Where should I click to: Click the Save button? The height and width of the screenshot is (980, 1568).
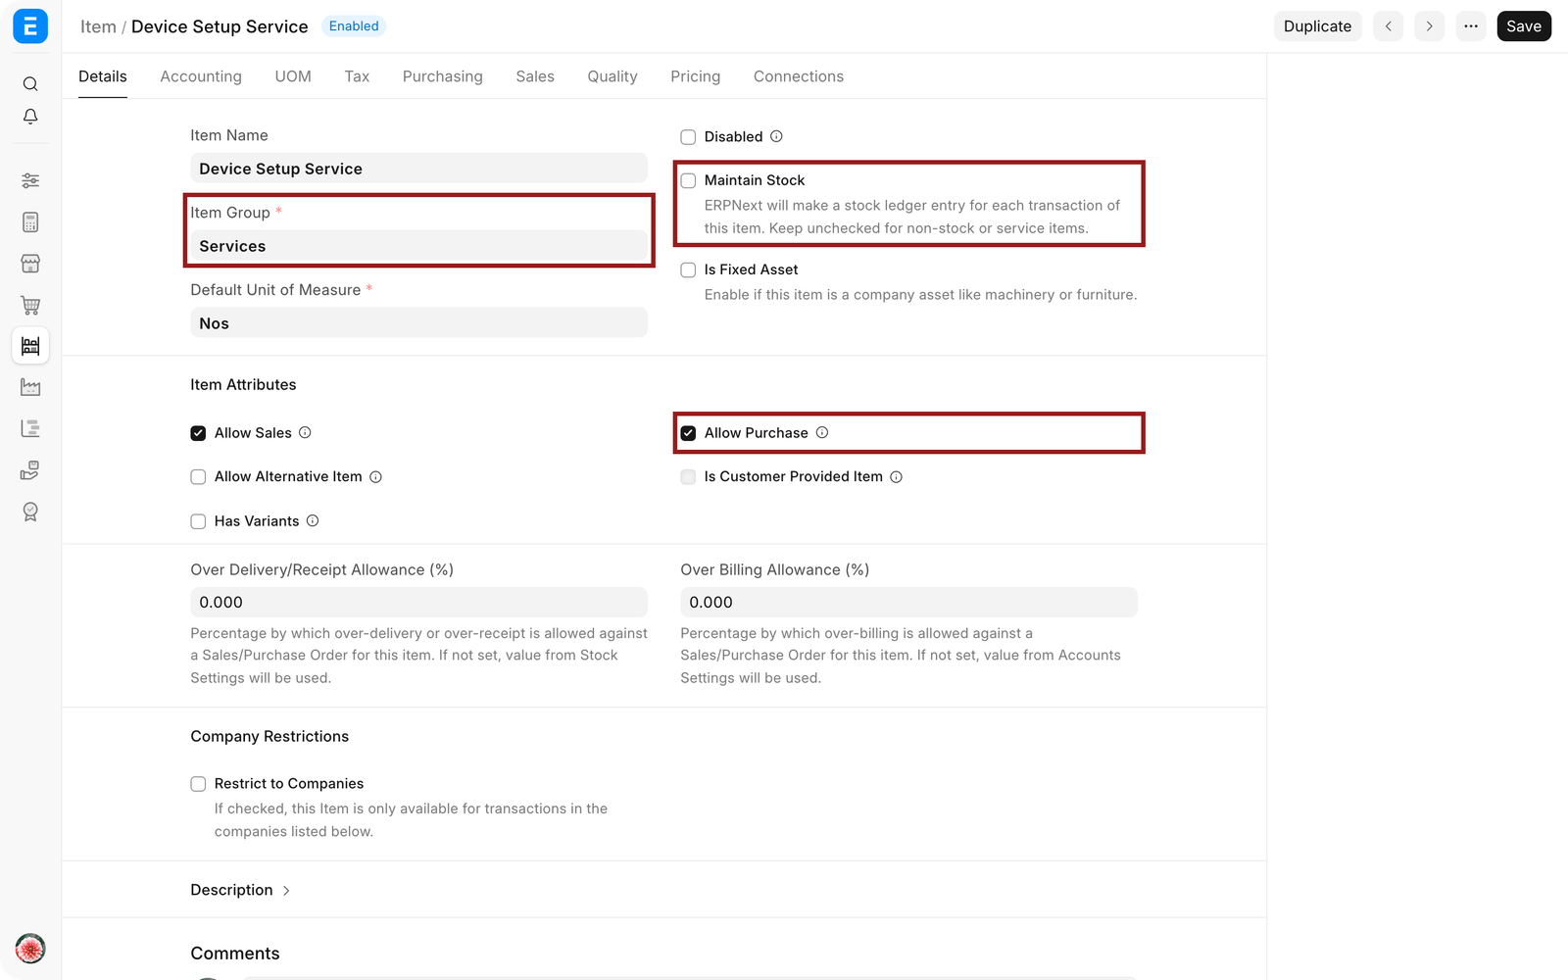[1524, 26]
